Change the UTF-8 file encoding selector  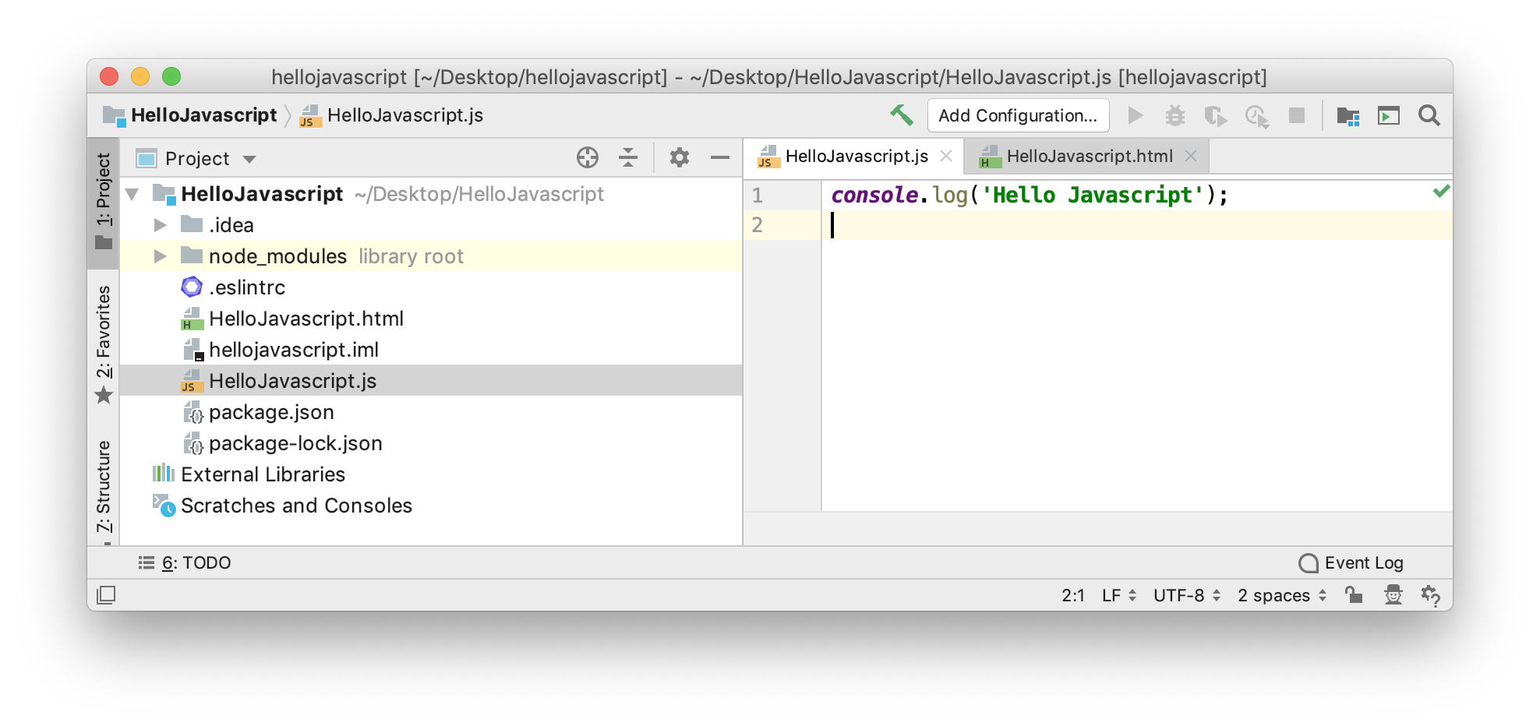[x=1185, y=595]
